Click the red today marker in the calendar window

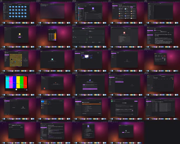point(173,79)
